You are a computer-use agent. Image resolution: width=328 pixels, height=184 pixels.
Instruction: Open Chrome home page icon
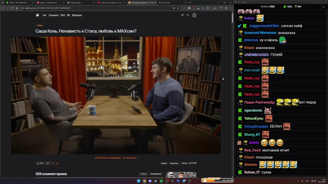coord(17,8)
